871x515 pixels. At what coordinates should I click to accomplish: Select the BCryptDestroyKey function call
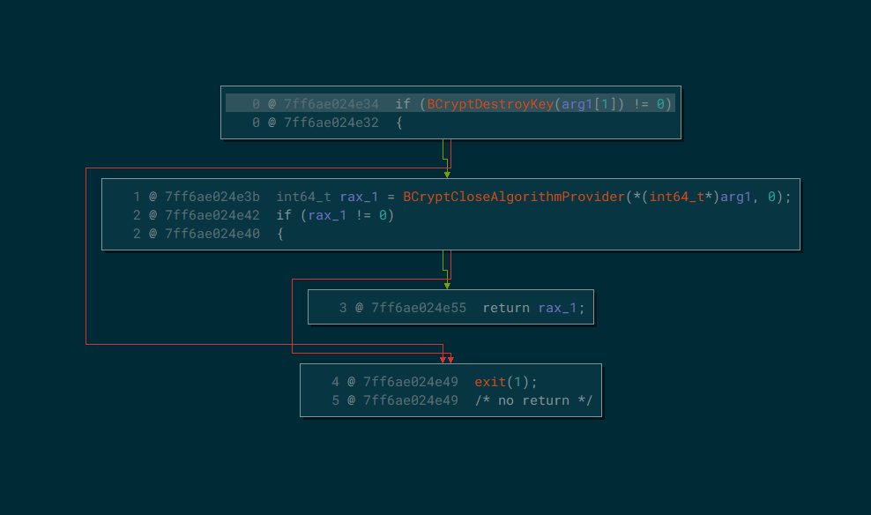(490, 104)
